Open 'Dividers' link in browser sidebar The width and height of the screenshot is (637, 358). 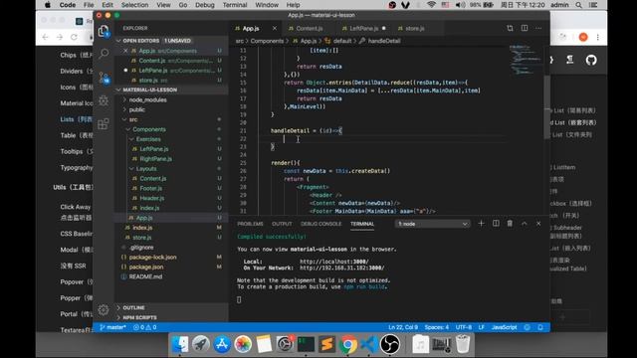click(76, 71)
